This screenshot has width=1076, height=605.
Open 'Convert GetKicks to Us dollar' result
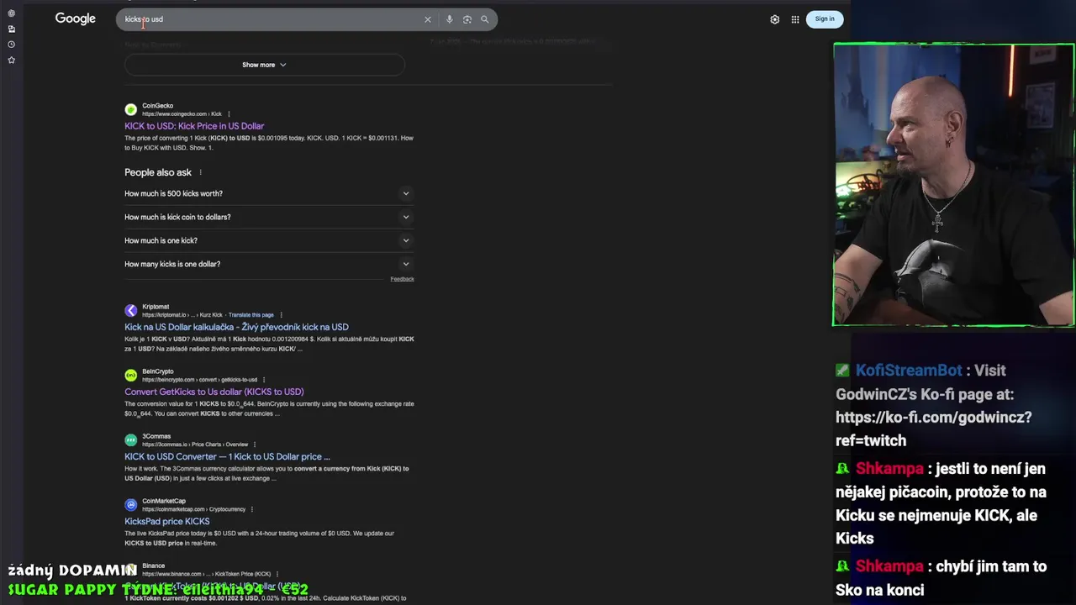(214, 392)
